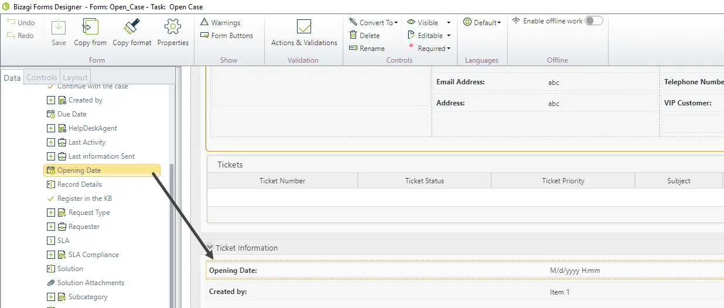Open the Convert To dropdown

coord(373,22)
